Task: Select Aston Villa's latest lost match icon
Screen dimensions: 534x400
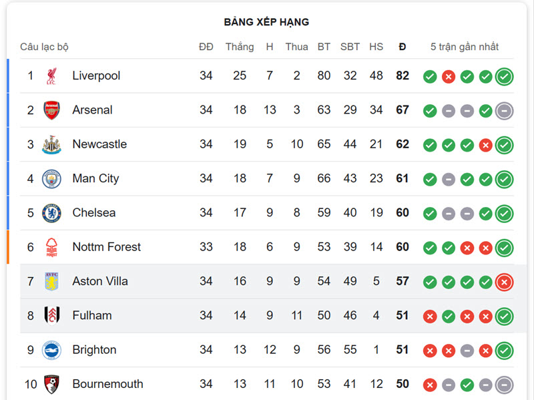Action: tap(504, 282)
